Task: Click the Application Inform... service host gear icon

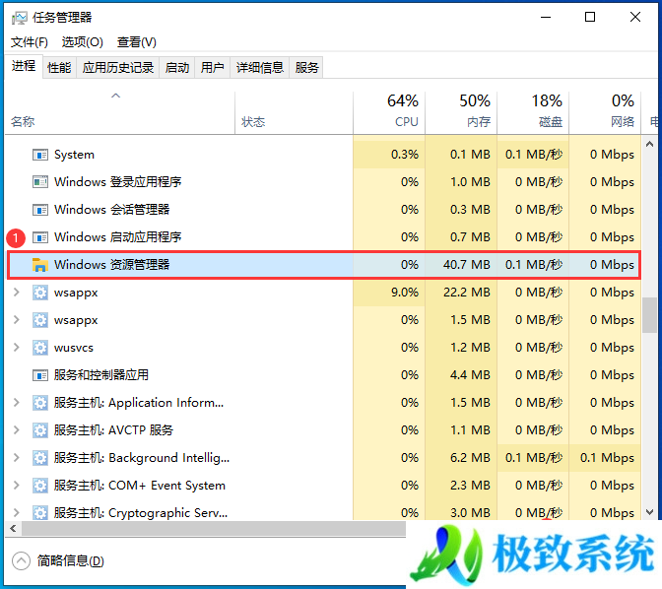Action: (40, 403)
